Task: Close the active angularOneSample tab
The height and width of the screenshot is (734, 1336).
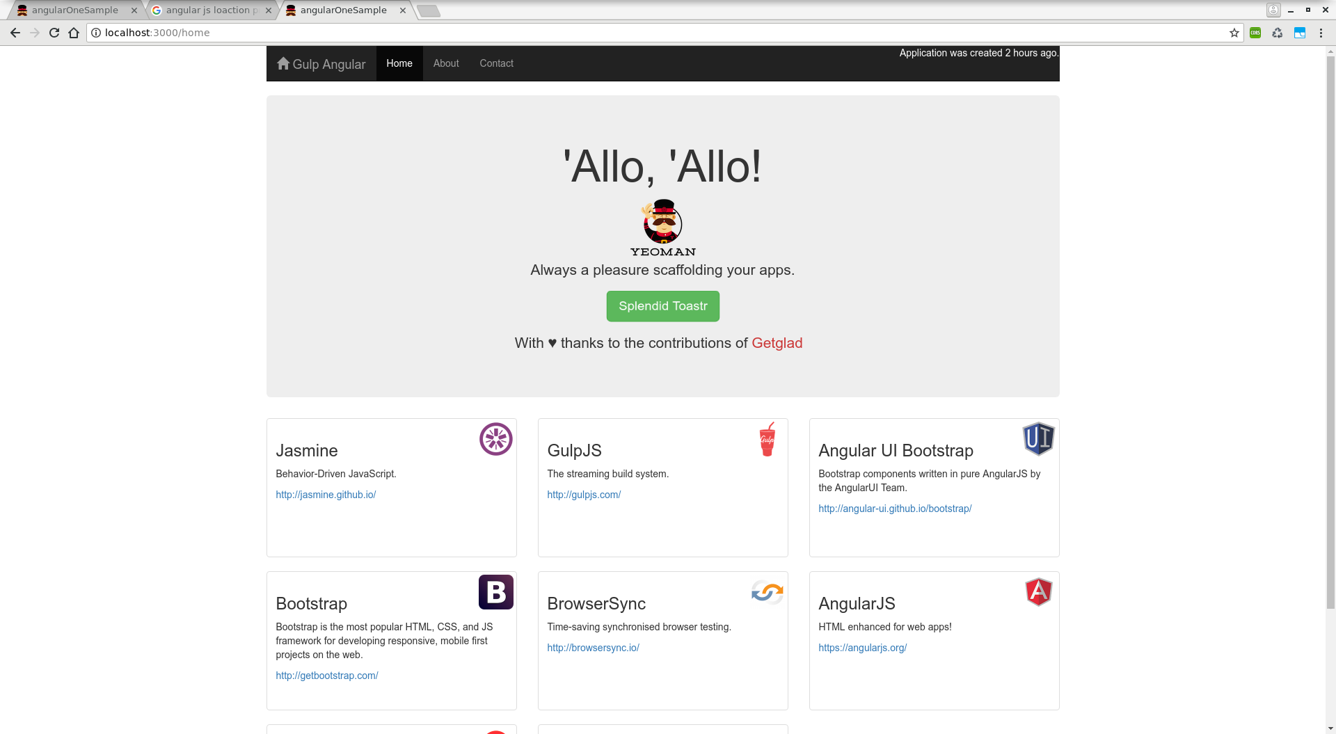Action: 403,10
